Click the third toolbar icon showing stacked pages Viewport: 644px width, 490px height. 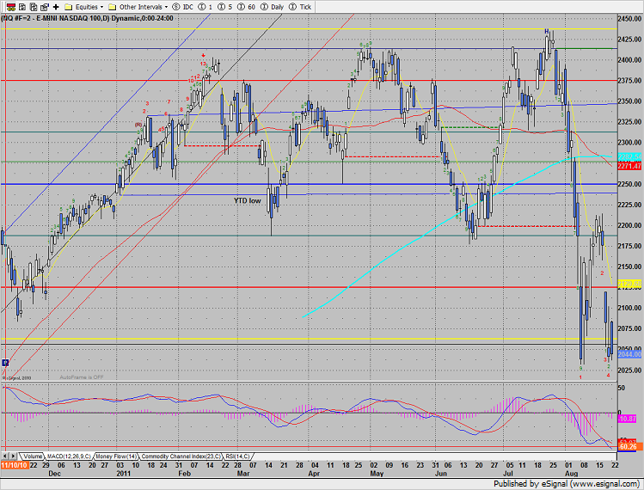[34, 7]
